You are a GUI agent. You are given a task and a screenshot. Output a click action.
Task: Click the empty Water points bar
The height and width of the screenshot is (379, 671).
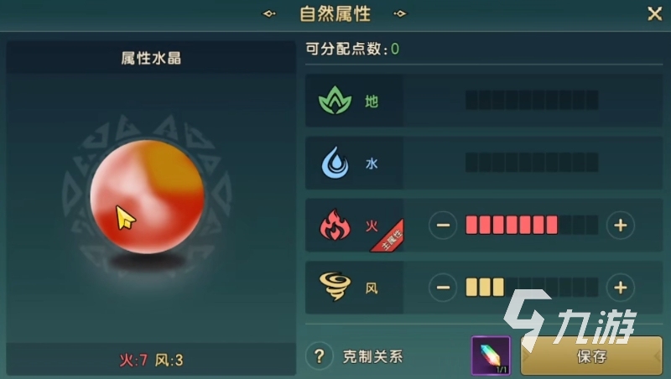532,163
